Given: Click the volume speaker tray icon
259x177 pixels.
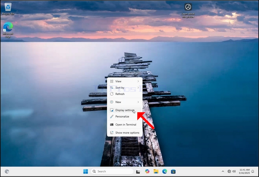Looking at the screenshot, I should (x=234, y=171).
